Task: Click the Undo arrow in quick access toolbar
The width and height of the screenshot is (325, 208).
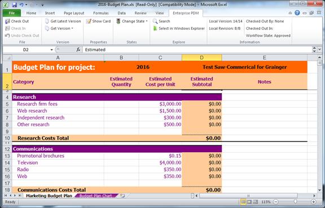Action: click(21, 5)
